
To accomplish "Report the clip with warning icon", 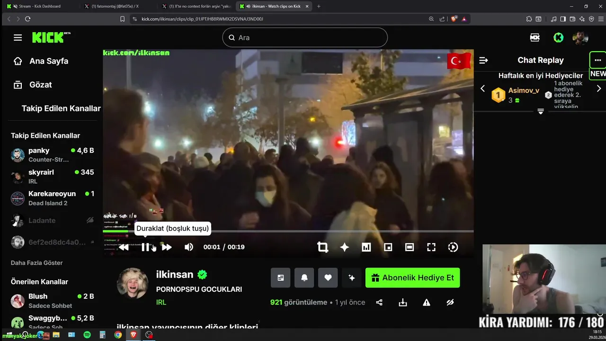I will pyautogui.click(x=427, y=302).
